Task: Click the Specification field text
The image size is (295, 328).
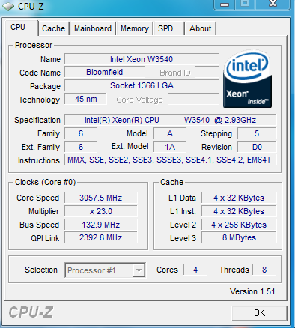Action: (171, 120)
